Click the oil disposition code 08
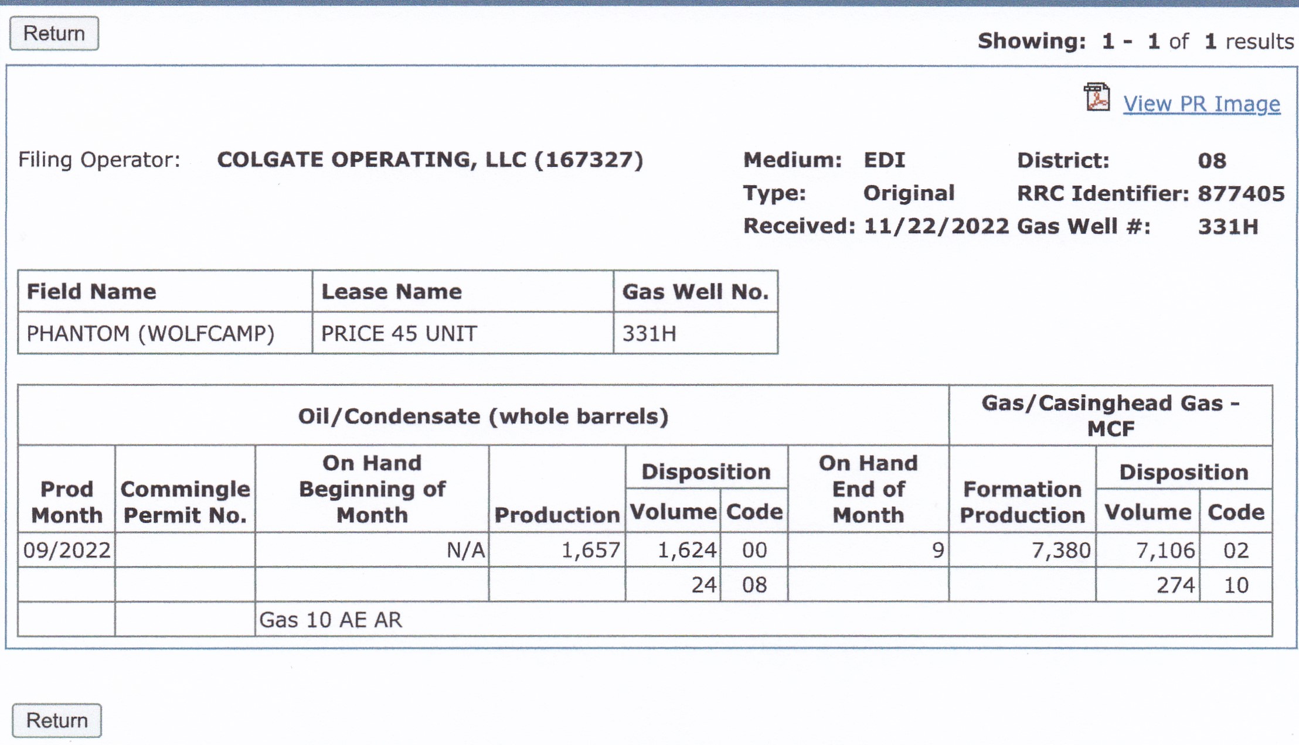 [754, 585]
